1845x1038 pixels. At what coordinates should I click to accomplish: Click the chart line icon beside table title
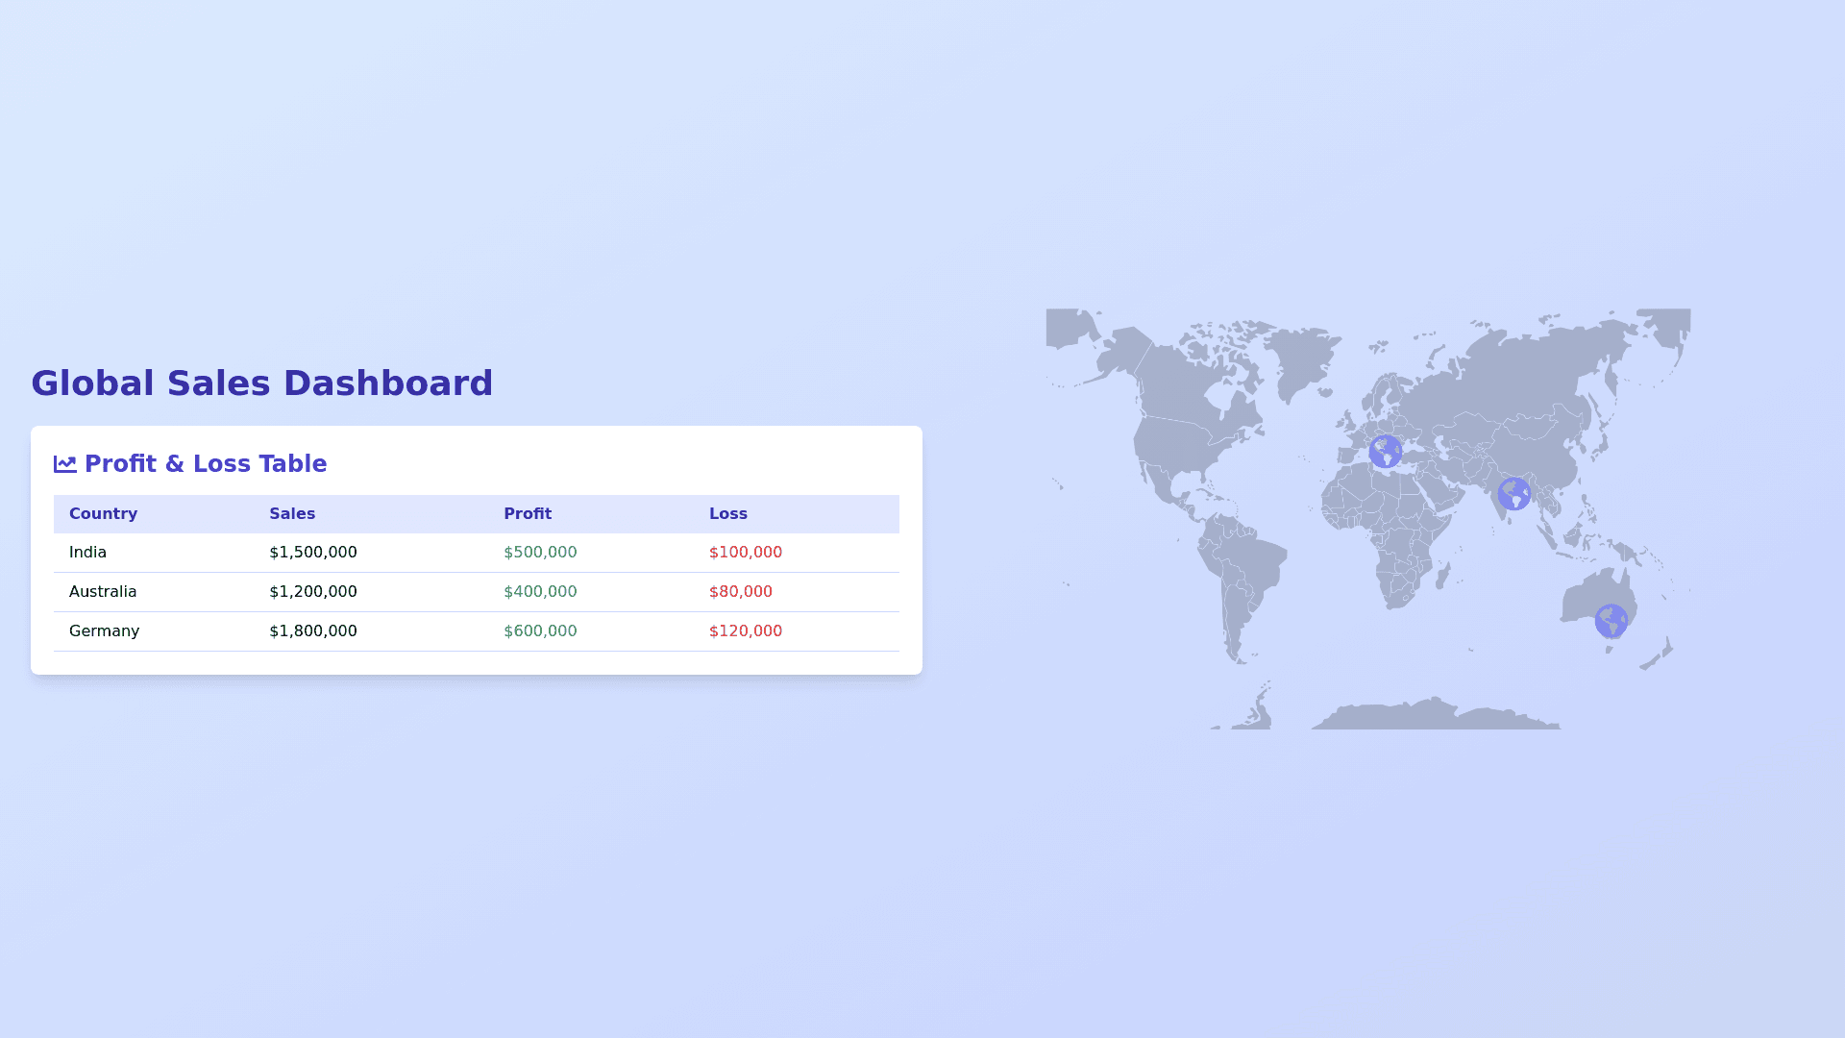pos(65,464)
